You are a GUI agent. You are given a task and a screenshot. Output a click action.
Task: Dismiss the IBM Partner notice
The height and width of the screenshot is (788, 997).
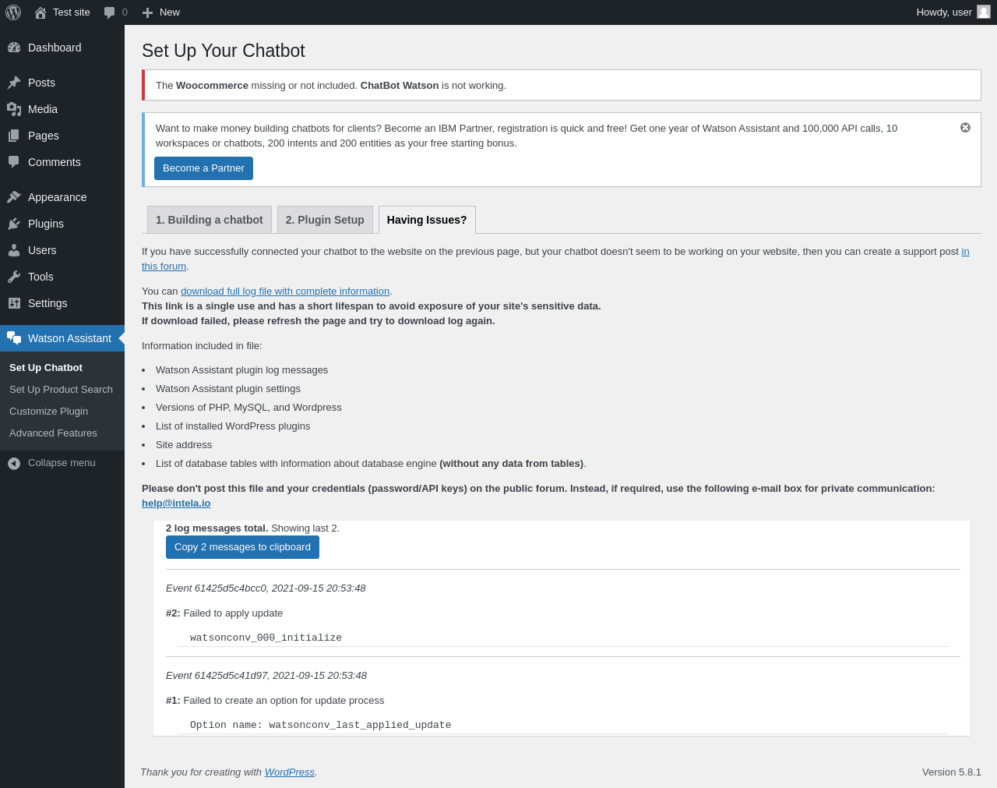tap(965, 128)
